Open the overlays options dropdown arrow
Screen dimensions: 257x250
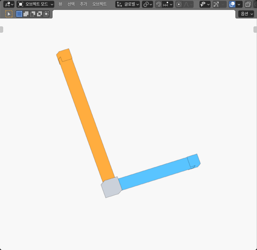coord(239,4)
